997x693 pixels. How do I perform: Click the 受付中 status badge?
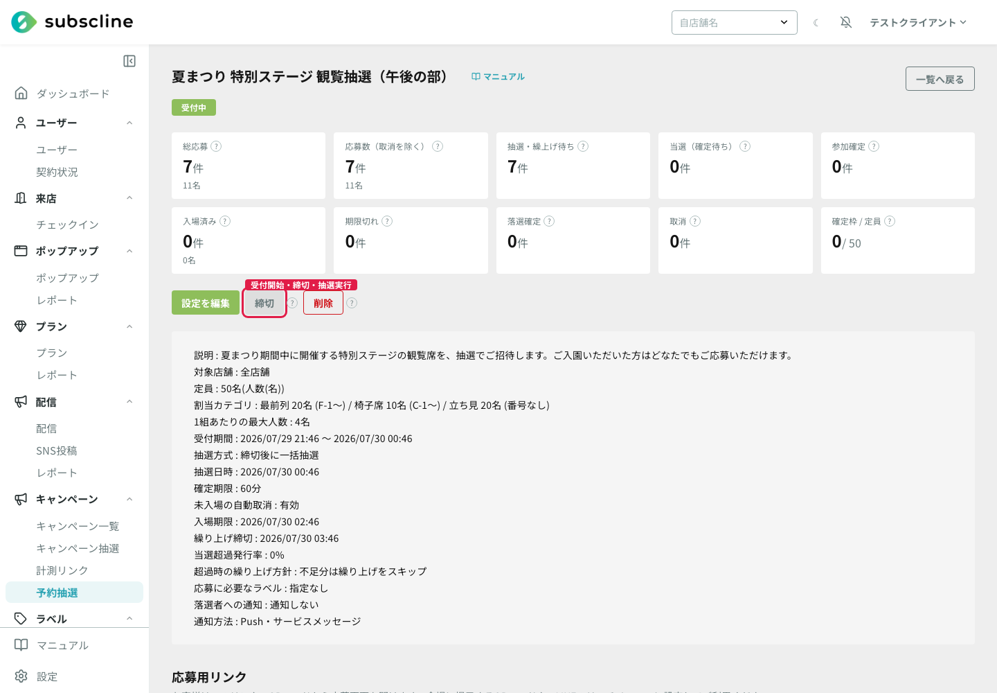click(194, 107)
